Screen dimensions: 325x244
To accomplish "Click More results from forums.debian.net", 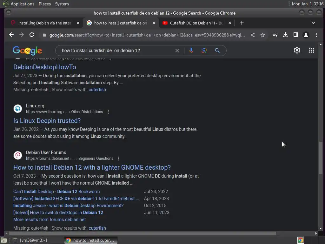I will pos(50,220).
